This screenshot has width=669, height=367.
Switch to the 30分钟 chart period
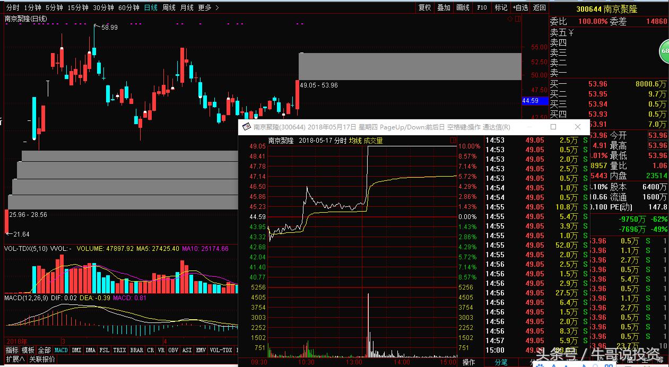(x=103, y=7)
